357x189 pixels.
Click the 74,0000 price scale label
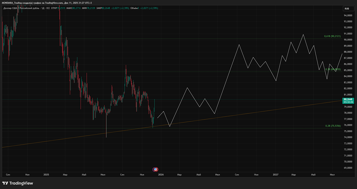pos(348,137)
